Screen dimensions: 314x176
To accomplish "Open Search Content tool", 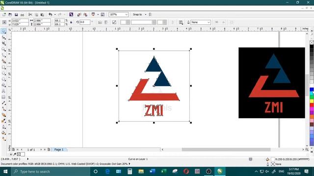I will pyautogui.click(x=71, y=15).
